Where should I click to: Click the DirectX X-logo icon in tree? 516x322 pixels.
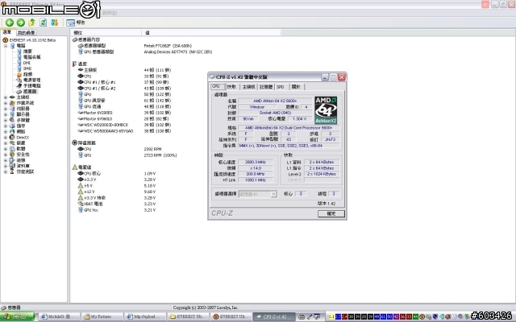[x=12, y=138]
